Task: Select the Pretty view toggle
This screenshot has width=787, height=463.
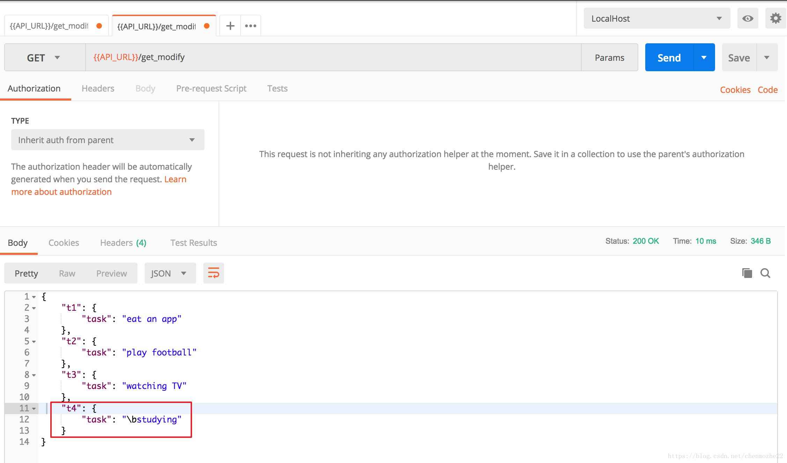Action: (x=26, y=273)
